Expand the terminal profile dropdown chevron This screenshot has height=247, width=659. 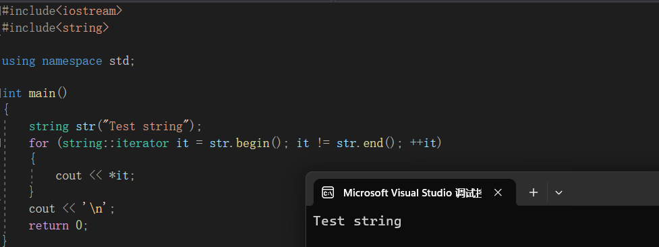[558, 193]
